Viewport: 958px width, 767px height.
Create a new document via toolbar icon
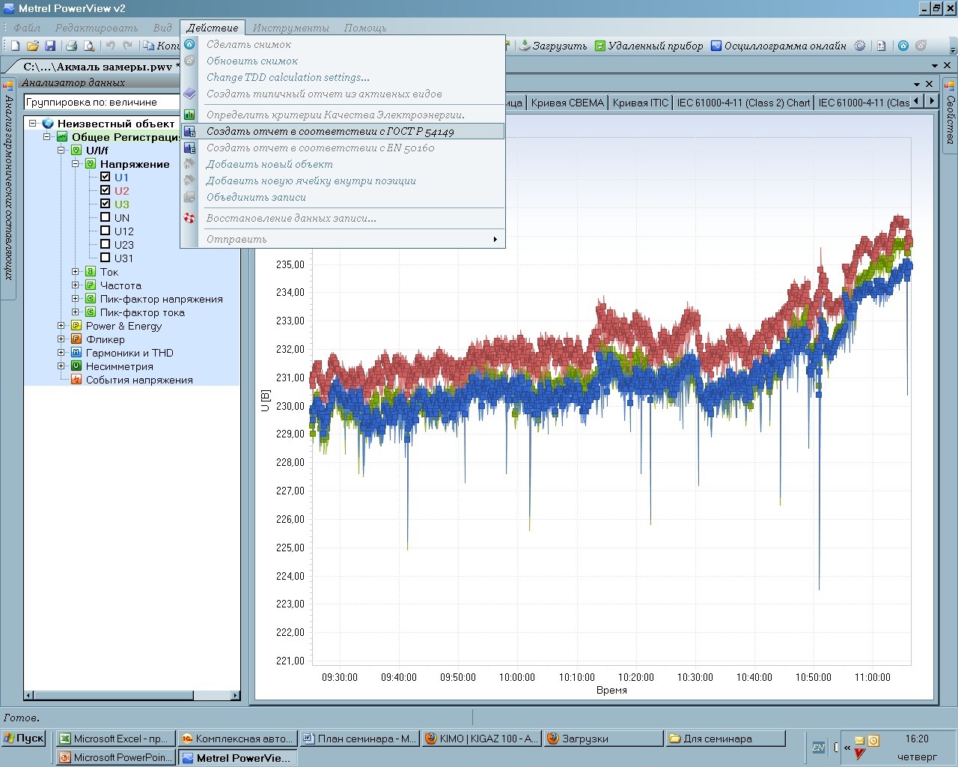click(x=15, y=46)
